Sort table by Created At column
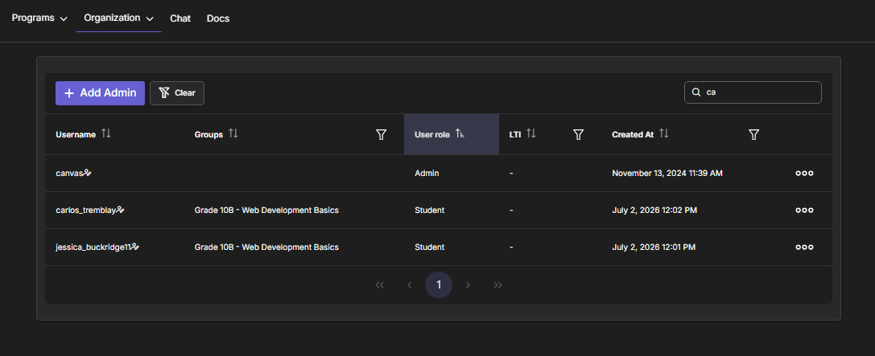The width and height of the screenshot is (875, 356). coord(663,133)
